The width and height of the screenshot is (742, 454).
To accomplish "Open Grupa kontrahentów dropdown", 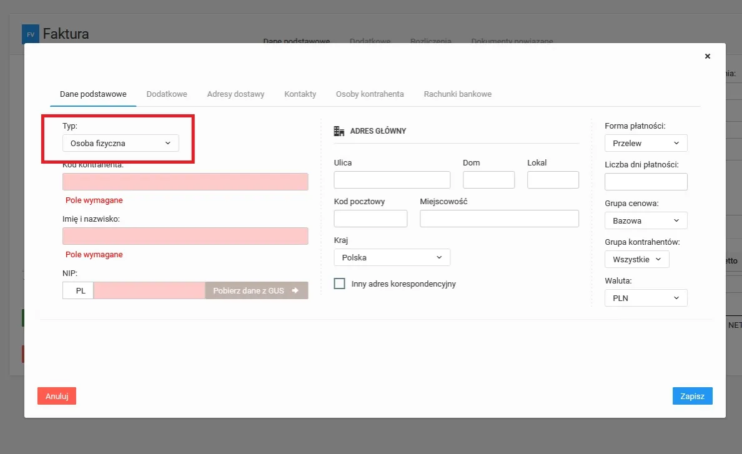I will (x=636, y=259).
